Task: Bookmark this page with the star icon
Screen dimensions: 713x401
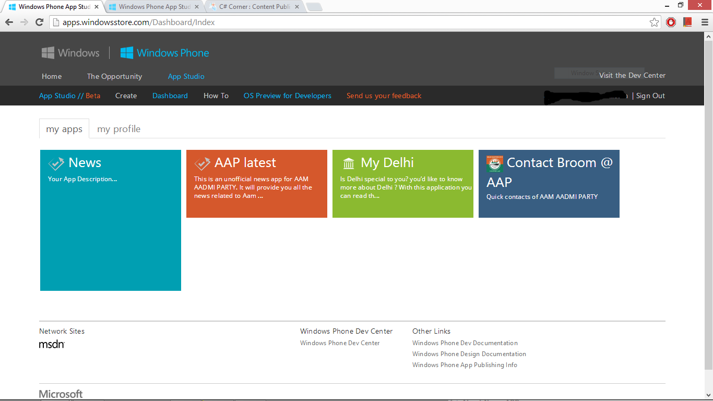Action: (654, 22)
